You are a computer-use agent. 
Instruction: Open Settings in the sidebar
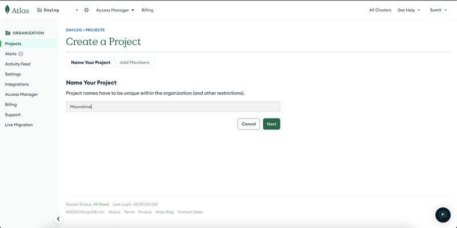click(x=13, y=74)
